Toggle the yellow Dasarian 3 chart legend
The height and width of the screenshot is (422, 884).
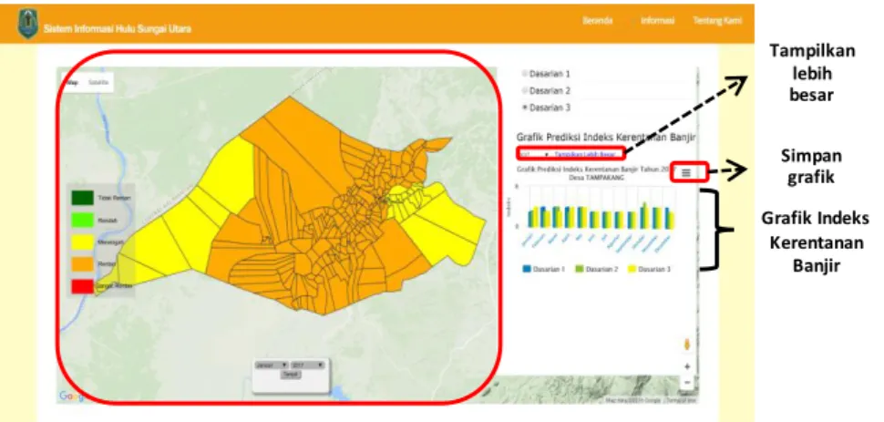649,270
